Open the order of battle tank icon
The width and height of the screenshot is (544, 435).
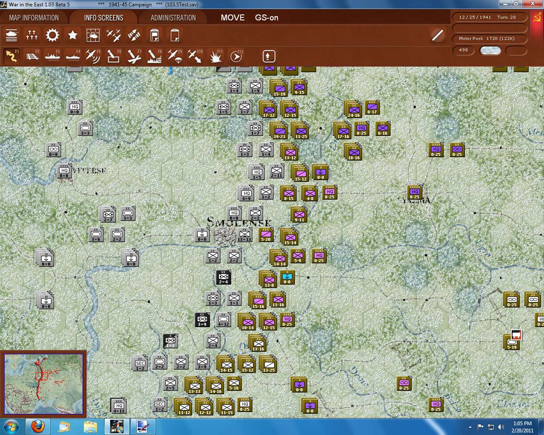pyautogui.click(x=11, y=35)
